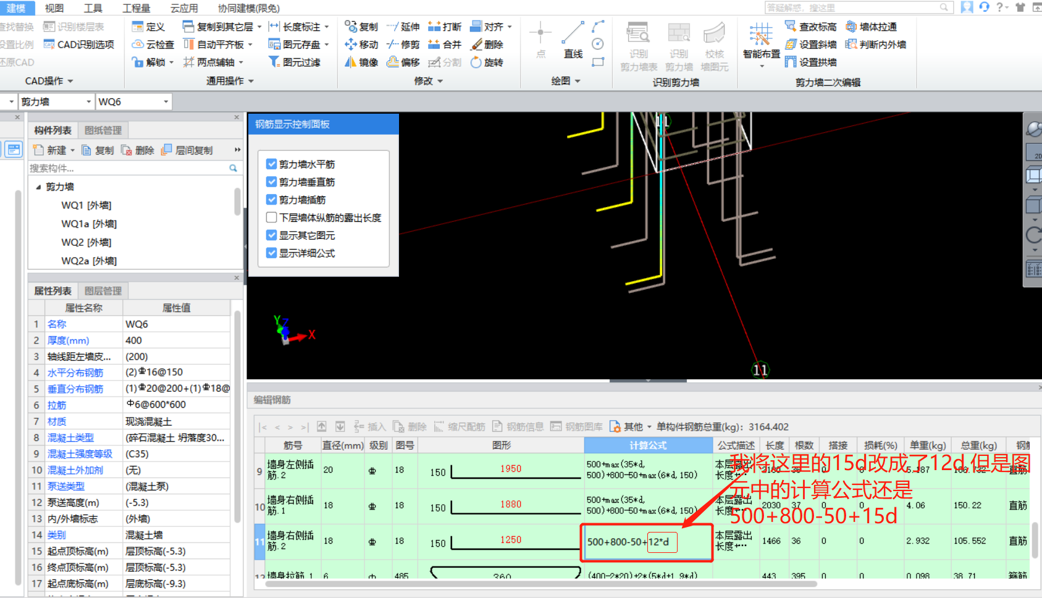Screen dimensions: 1042x598
Task: Select WQ1a [外墙] in component tree
Action: 89,224
